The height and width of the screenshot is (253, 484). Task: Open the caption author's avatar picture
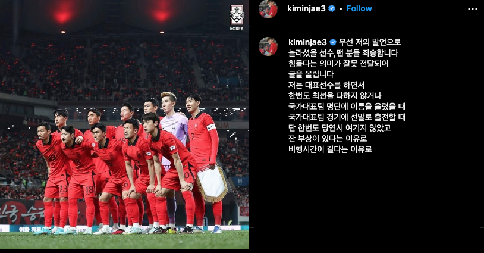(268, 46)
